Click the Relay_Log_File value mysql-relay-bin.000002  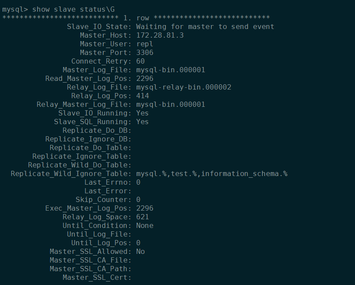[x=183, y=87]
